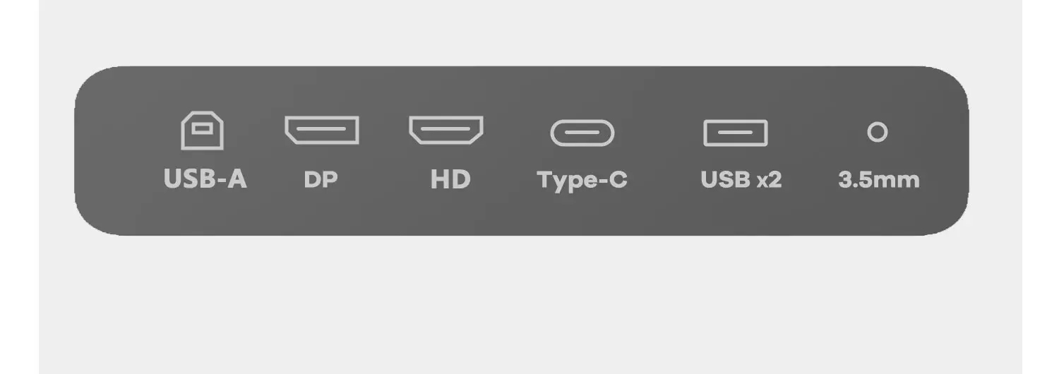1059x374 pixels.
Task: Select the oval Type-C port icon
Action: click(x=582, y=133)
